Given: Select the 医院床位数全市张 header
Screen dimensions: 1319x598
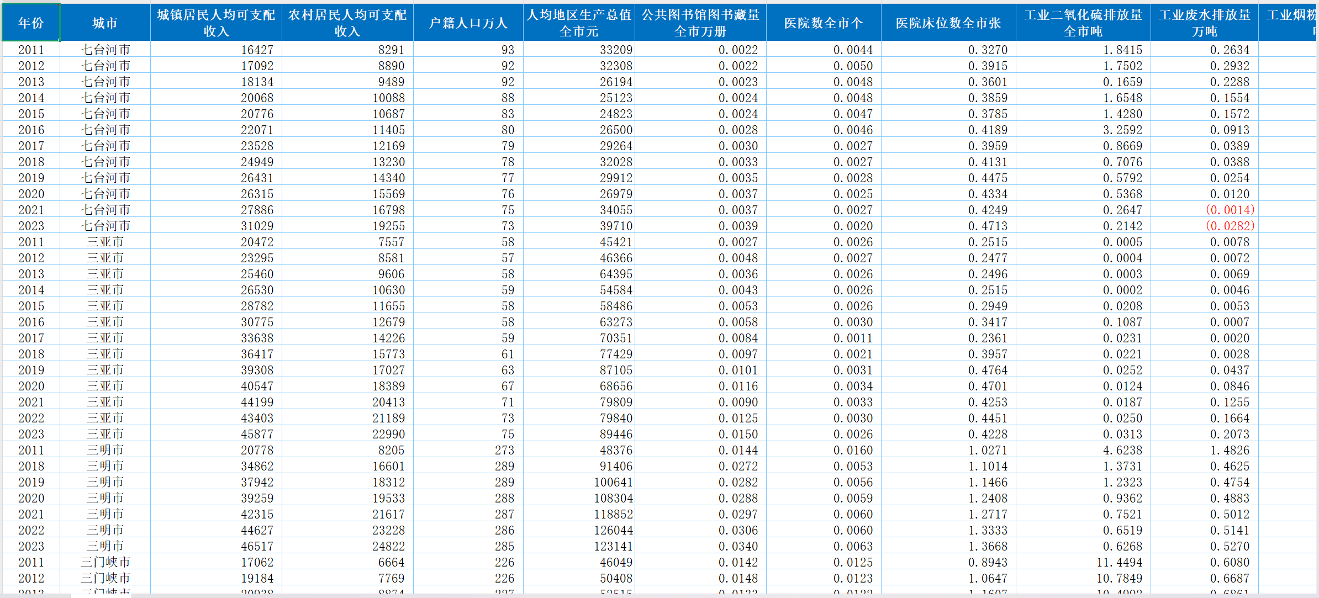Looking at the screenshot, I should coord(948,23).
